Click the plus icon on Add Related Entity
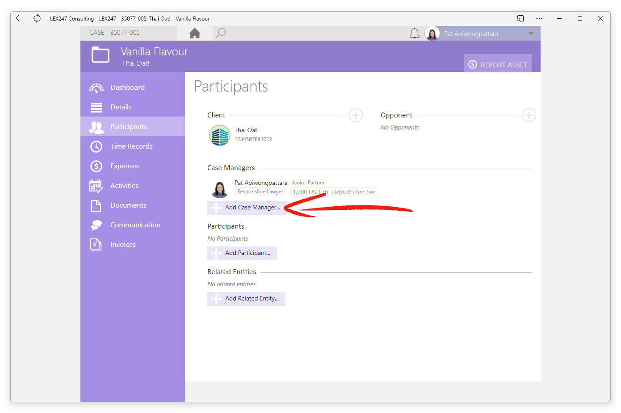The image size is (621, 413). [x=216, y=299]
